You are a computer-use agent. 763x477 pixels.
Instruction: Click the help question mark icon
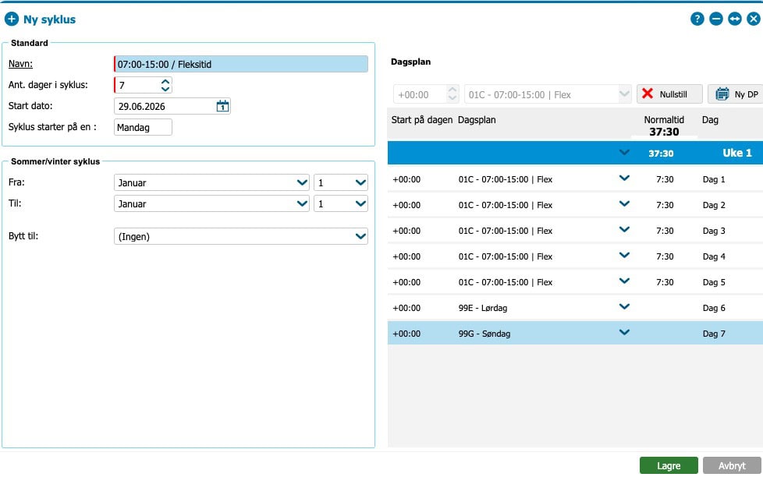click(697, 19)
